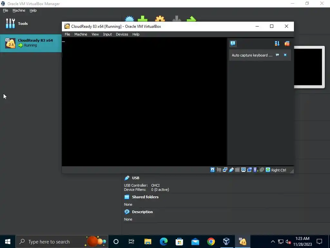This screenshot has height=248, width=330.
Task: Launch Google Chrome from the taskbar
Action: [x=211, y=242]
